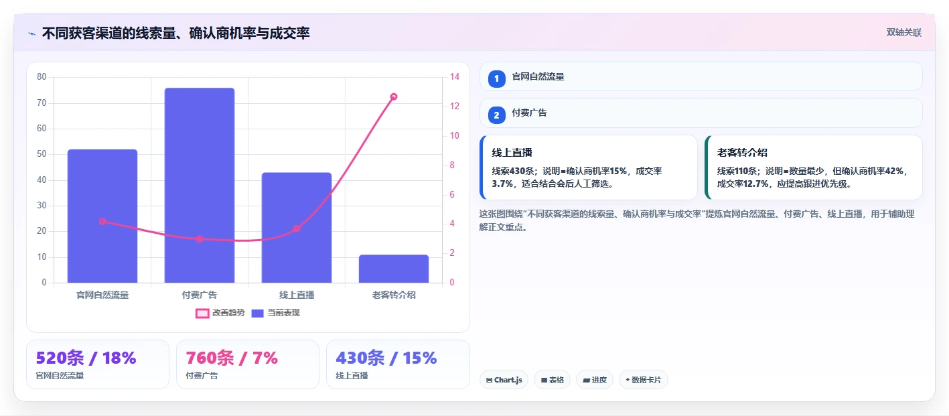Click the text 线索110条 in 老客转介绍 card
The width and height of the screenshot is (949, 416).
[739, 171]
